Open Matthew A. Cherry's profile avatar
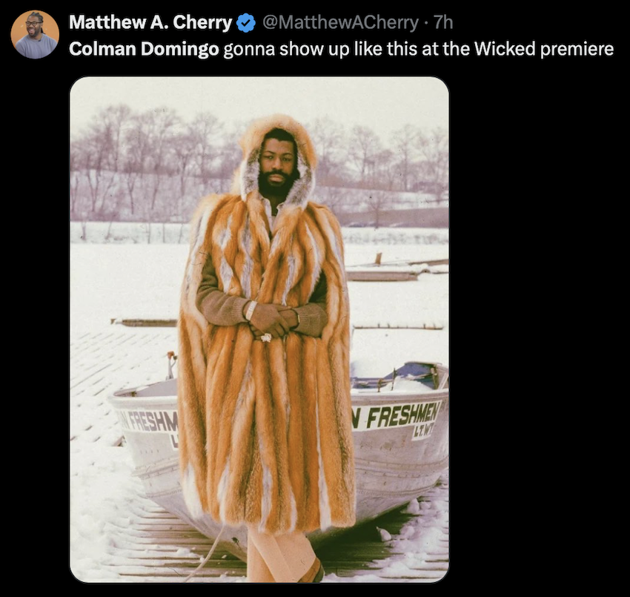 point(35,35)
